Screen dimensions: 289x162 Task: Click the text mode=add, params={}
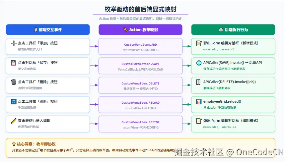(x=219, y=49)
